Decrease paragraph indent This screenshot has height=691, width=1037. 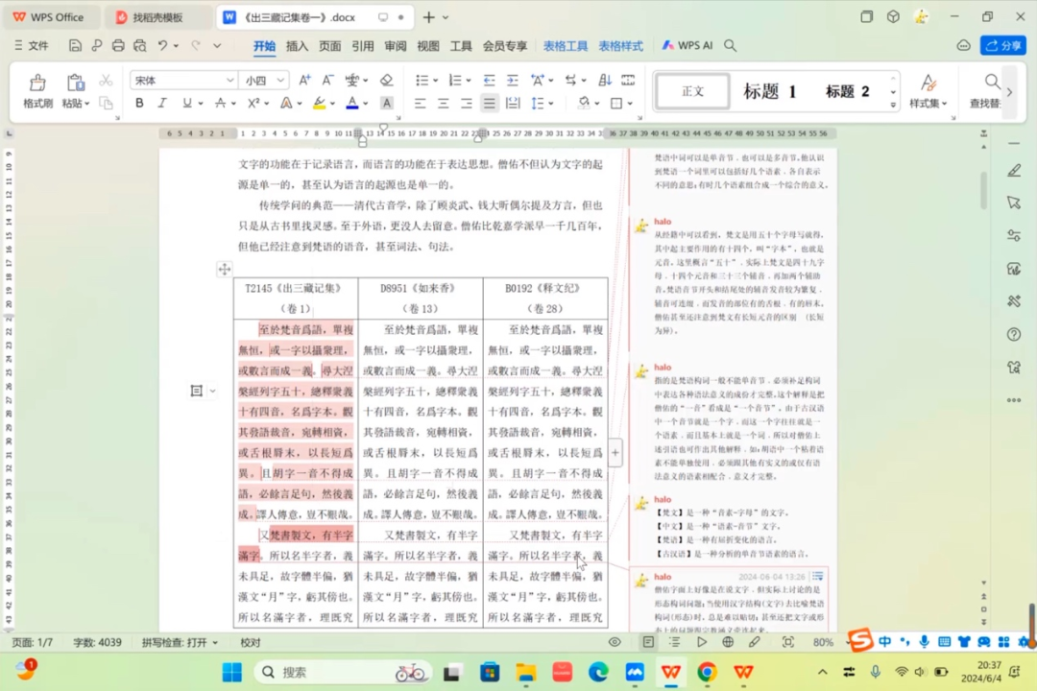(x=489, y=80)
